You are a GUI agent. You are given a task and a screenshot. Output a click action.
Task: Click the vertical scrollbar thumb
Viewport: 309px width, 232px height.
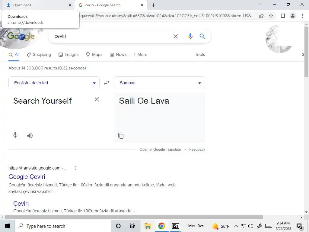click(306, 51)
